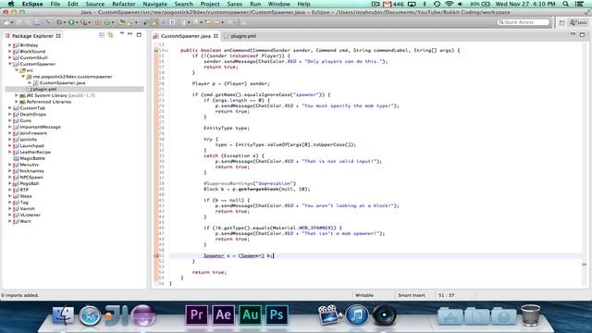Open Eclipse app from the Dock
592x333 pixels.
[142, 314]
